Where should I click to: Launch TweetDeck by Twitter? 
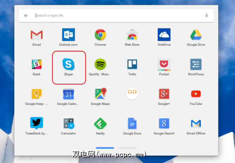pyautogui.click(x=37, y=123)
